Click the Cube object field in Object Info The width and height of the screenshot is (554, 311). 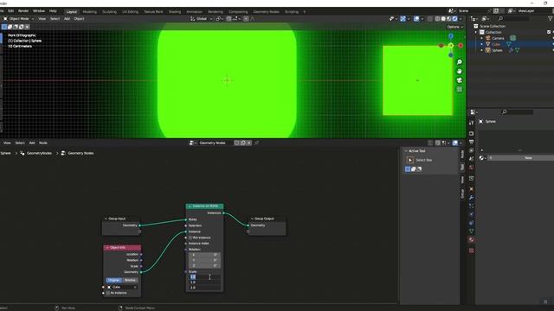(121, 288)
